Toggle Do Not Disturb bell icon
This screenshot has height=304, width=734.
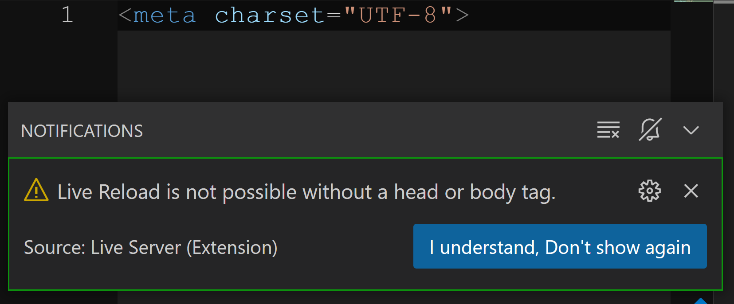[x=650, y=129]
